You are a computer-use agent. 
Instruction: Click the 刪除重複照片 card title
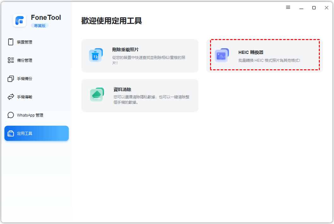(x=125, y=49)
